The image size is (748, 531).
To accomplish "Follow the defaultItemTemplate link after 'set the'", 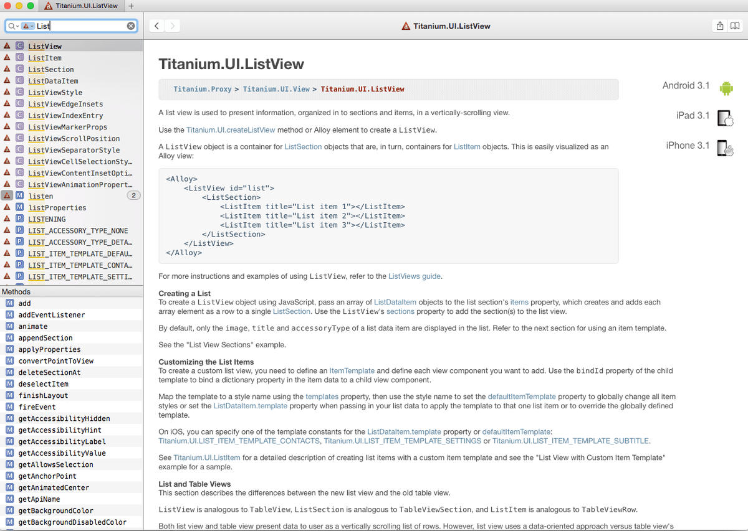I will 522,397.
